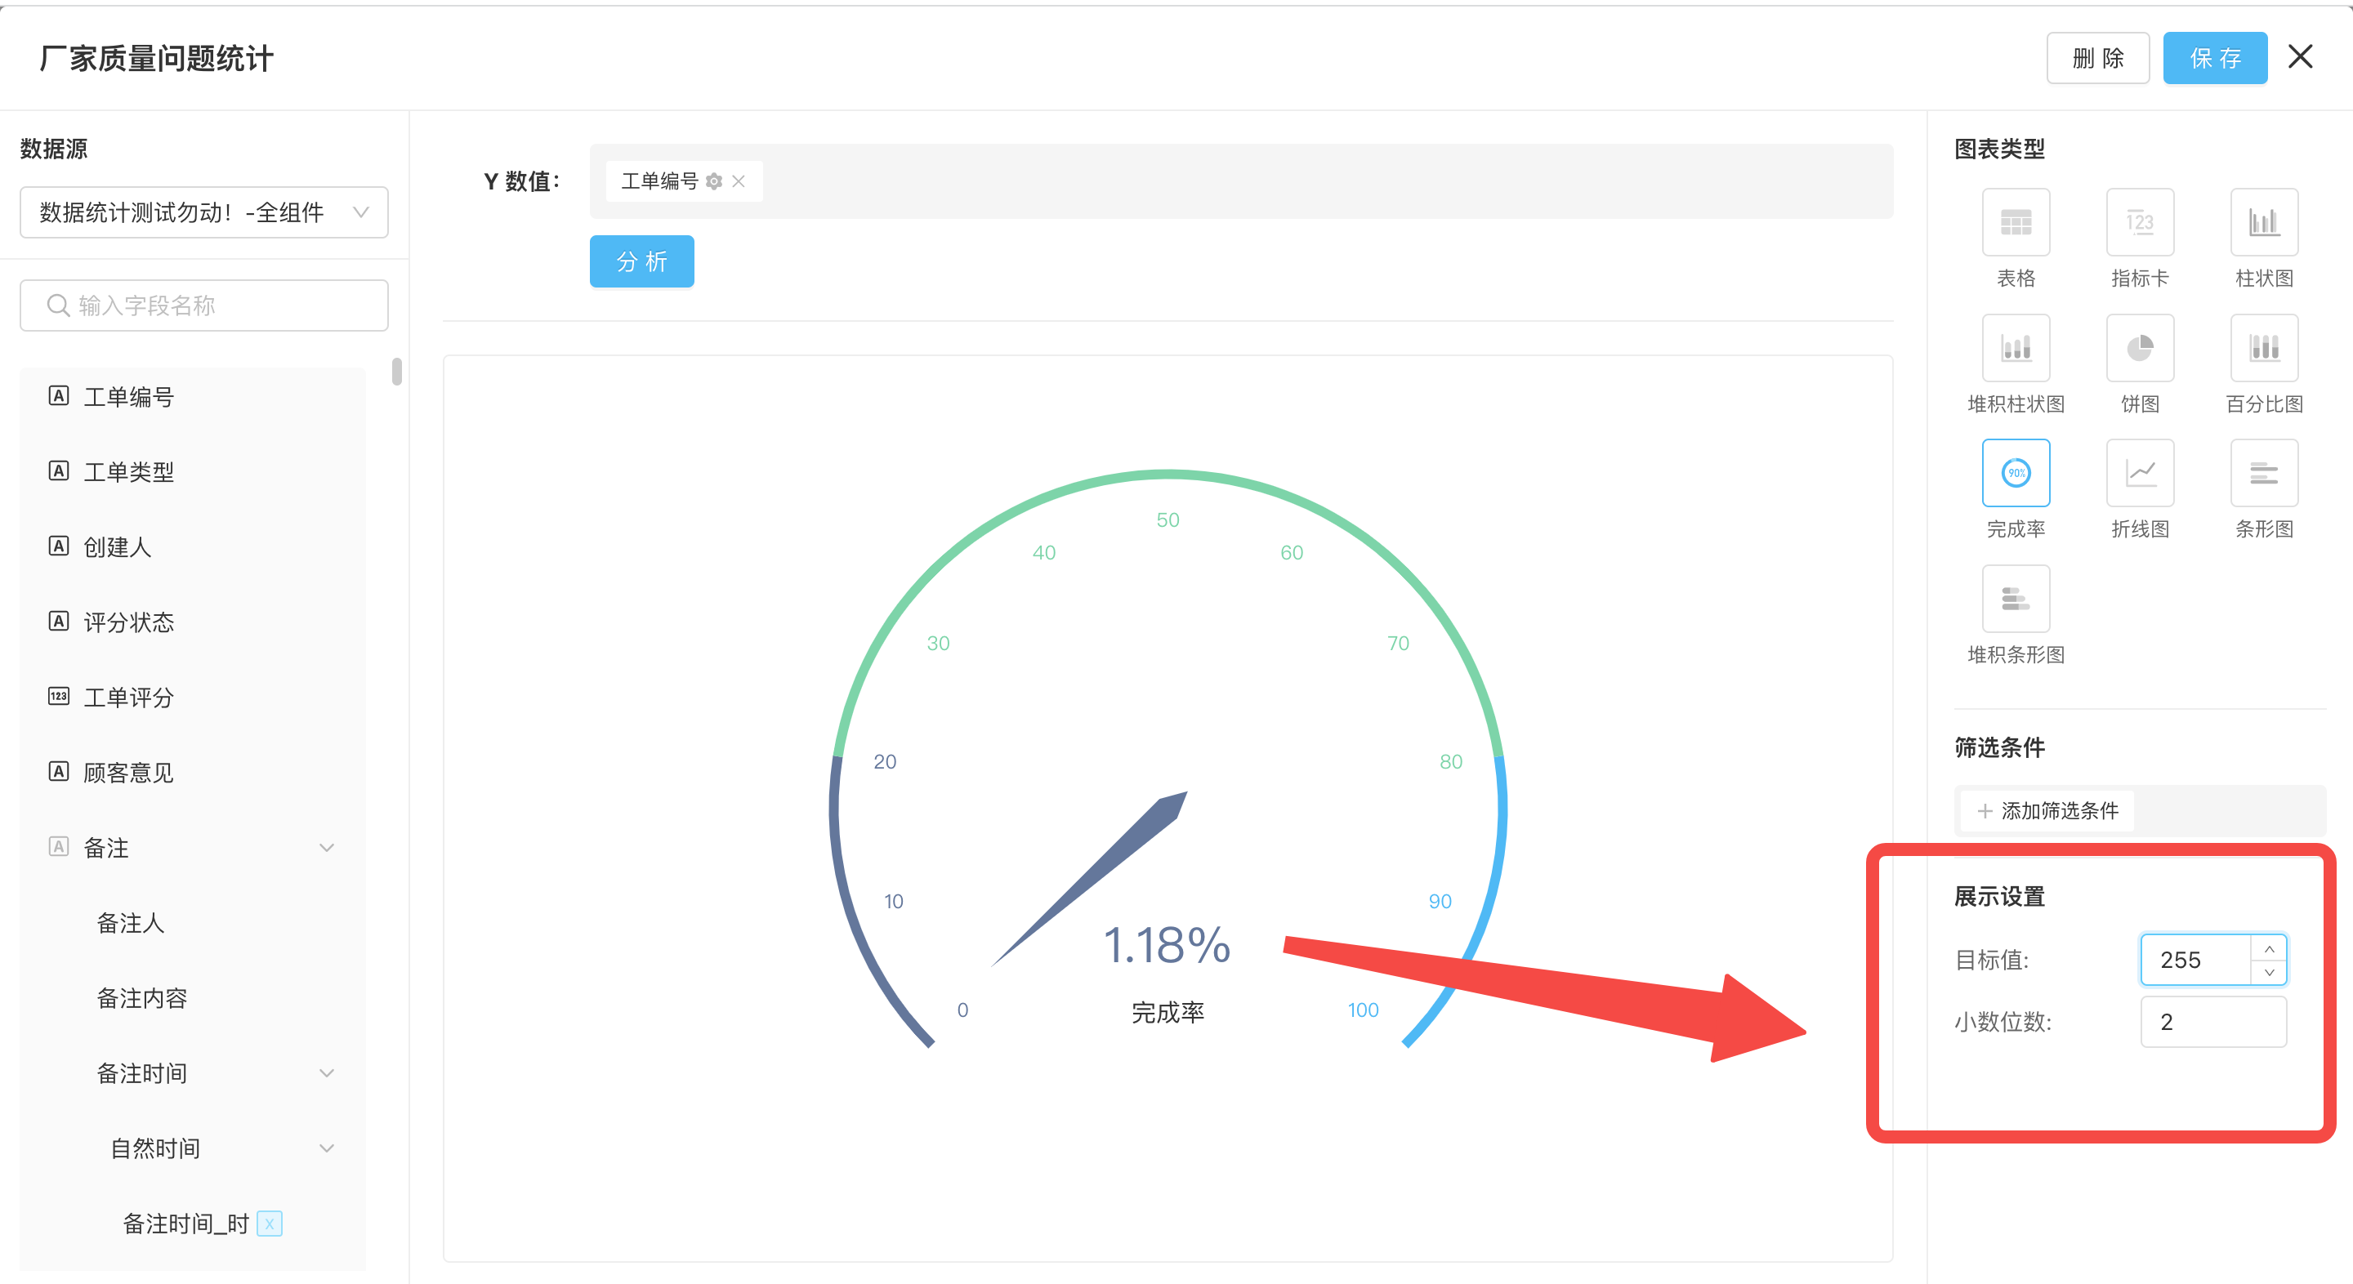The image size is (2353, 1284).
Task: Select the 条形图 horizontal bar chart icon
Action: click(2263, 472)
